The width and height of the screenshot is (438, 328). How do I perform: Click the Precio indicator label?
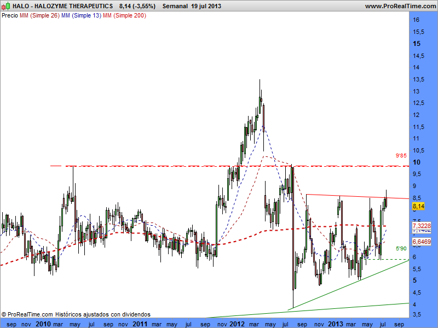tap(10, 16)
